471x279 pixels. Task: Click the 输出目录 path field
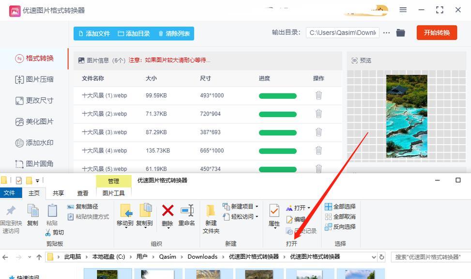point(342,33)
